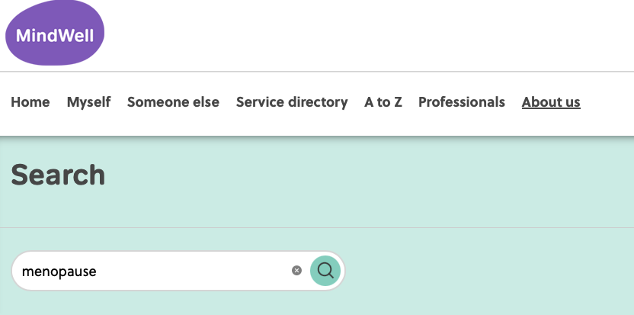Viewport: 634px width, 315px height.
Task: Navigate to the A to Z listing
Action: pyautogui.click(x=383, y=102)
